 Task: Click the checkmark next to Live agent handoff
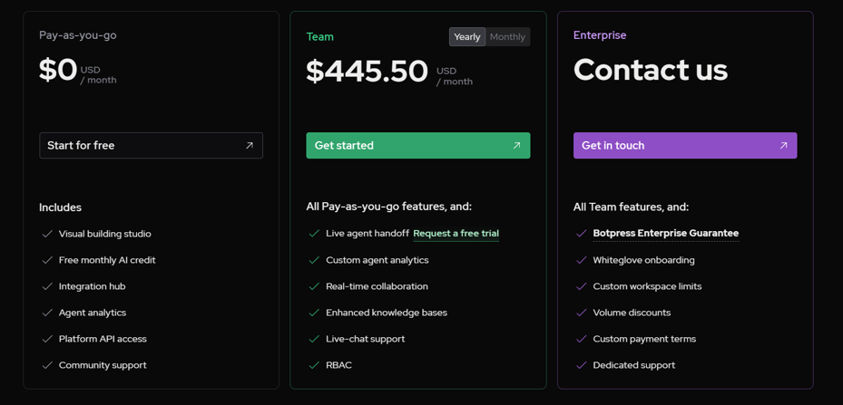pyautogui.click(x=314, y=234)
